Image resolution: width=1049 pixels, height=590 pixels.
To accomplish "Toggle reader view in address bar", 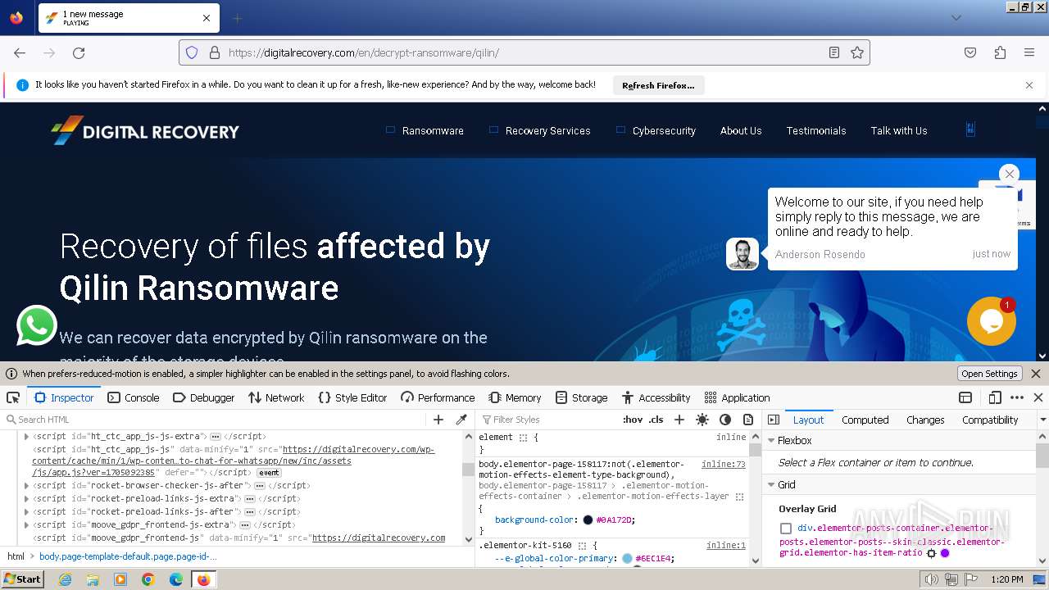I will pos(834,52).
